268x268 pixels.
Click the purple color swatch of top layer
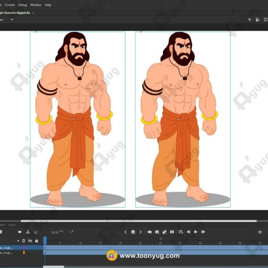(x=24, y=247)
